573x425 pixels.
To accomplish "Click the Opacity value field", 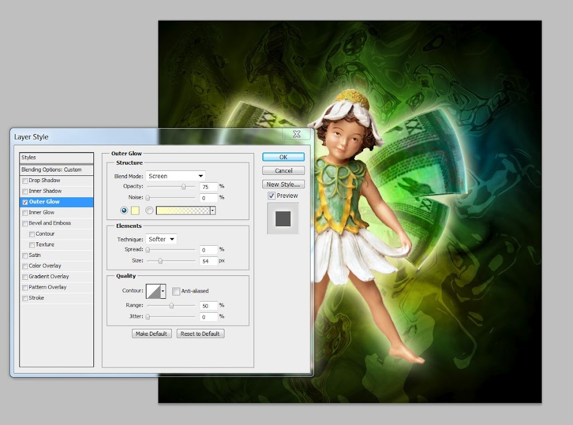I will tap(209, 187).
